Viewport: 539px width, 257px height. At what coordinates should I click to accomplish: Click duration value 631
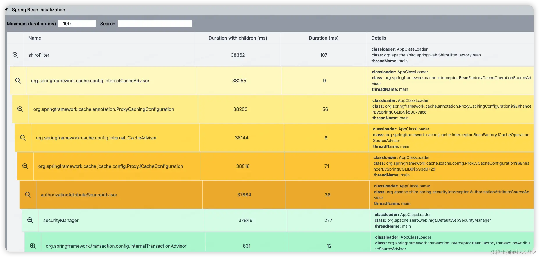[x=247, y=246]
